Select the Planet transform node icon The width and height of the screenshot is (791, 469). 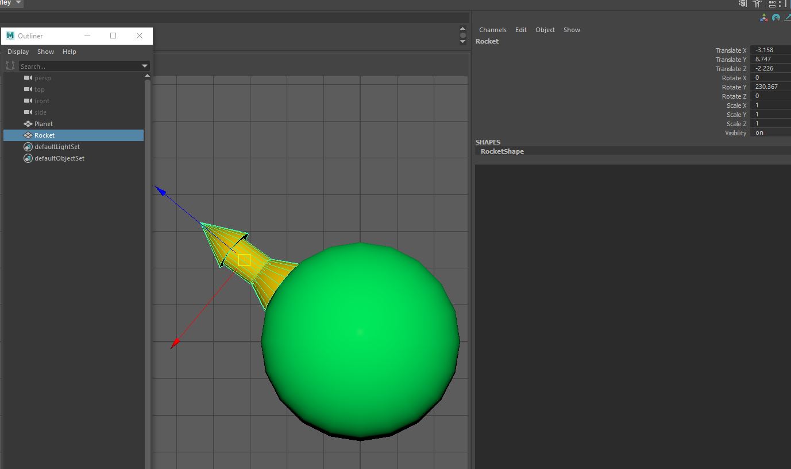pos(27,124)
